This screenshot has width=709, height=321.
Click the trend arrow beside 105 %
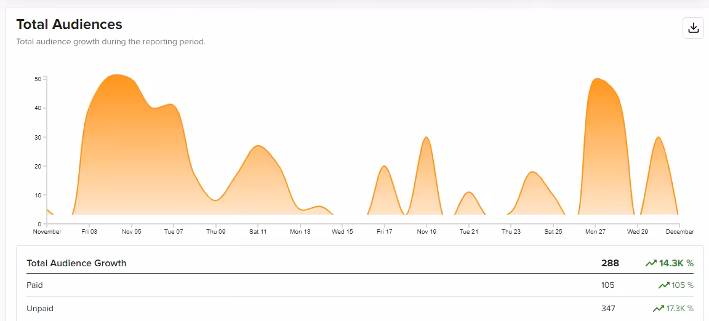[x=664, y=285]
